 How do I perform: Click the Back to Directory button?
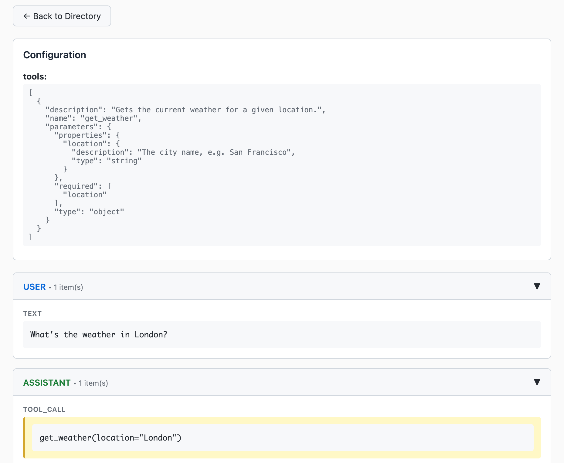point(62,16)
